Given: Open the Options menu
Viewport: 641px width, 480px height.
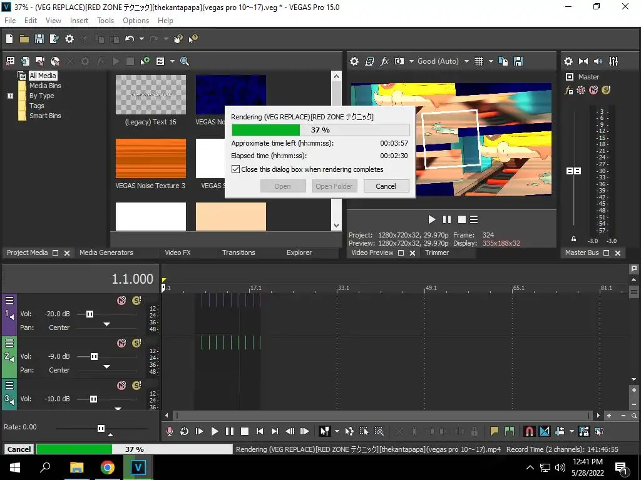Looking at the screenshot, I should [136, 21].
